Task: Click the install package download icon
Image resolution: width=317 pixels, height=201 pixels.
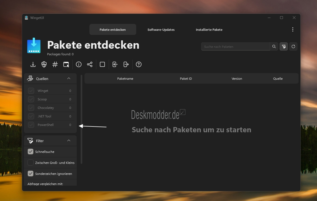Action: pos(33,64)
